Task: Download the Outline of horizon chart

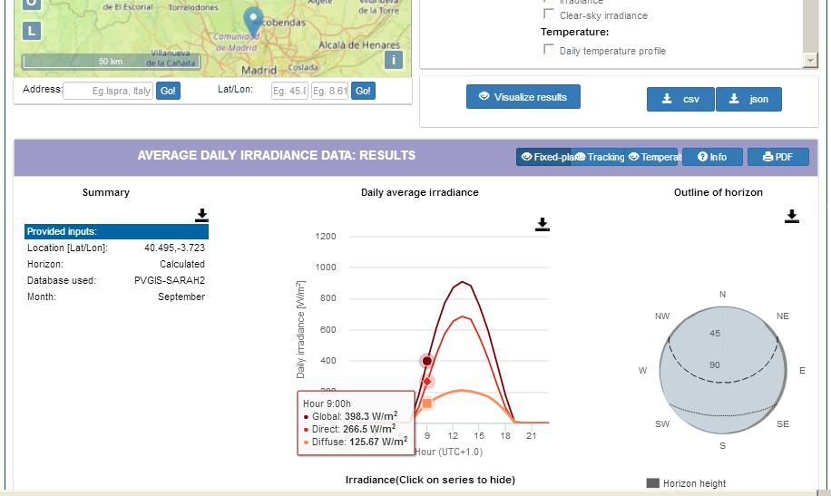Action: [x=792, y=216]
